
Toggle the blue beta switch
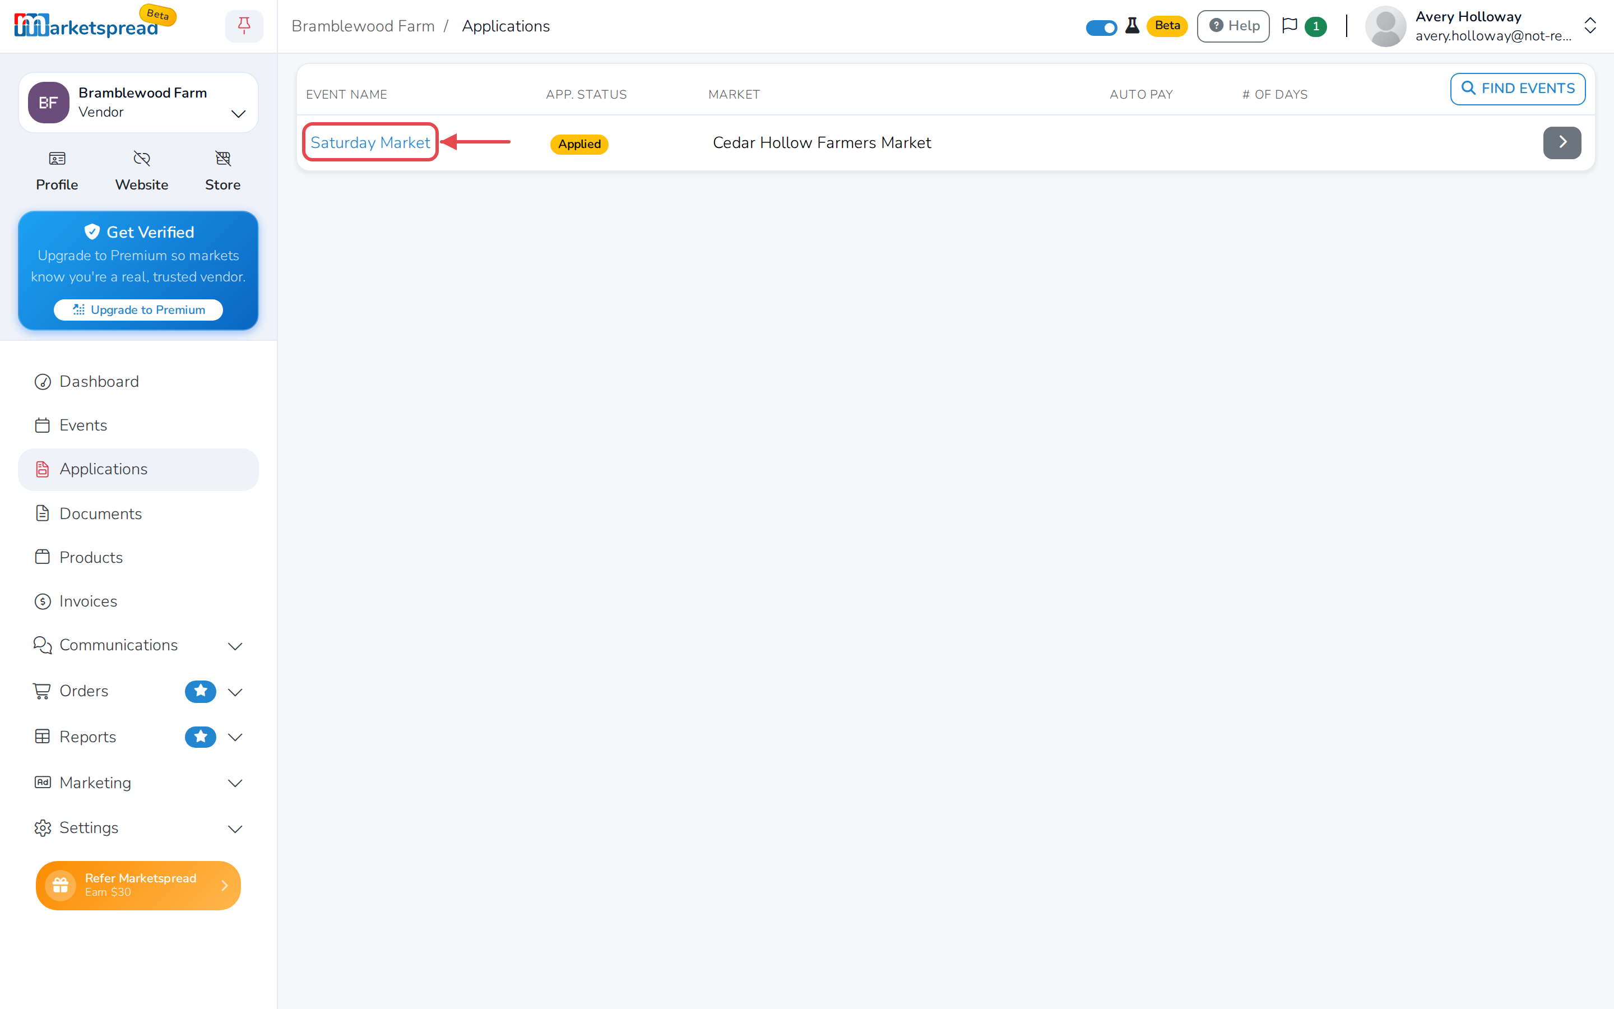[x=1101, y=27]
